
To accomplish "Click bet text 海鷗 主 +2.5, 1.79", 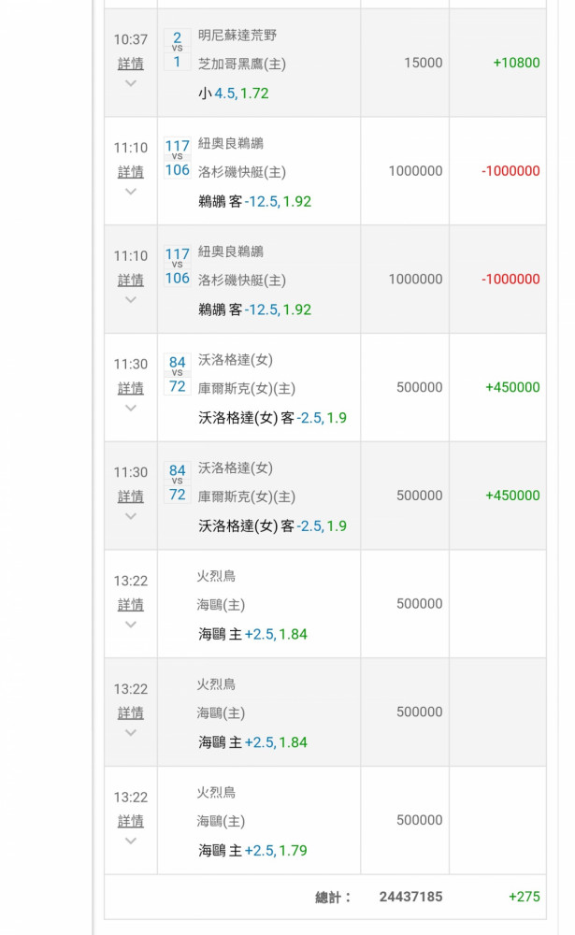I will coord(252,851).
